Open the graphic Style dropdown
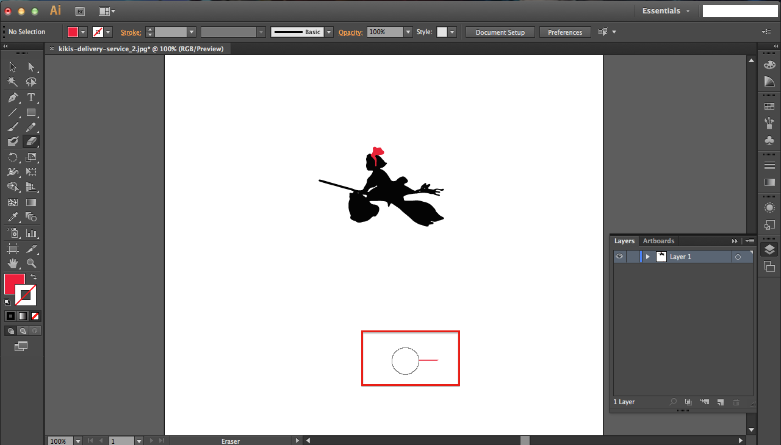This screenshot has height=445, width=781. coord(452,32)
